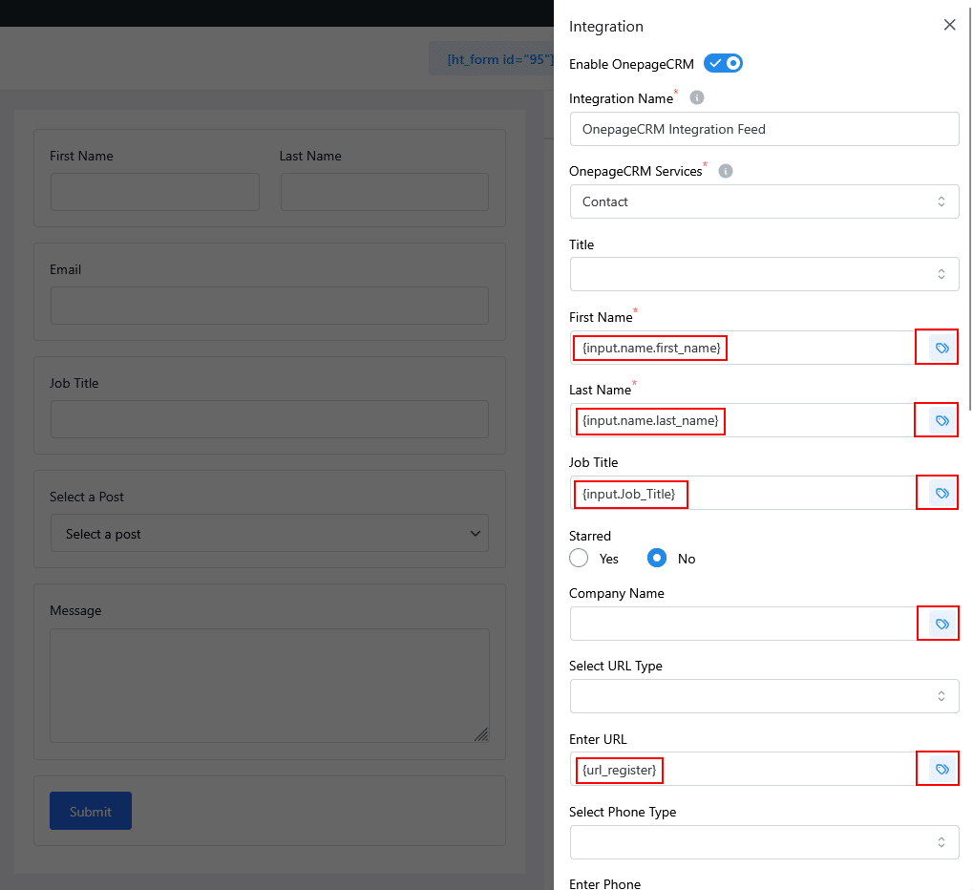Image resolution: width=973 pixels, height=890 pixels.
Task: Click the tag icon beside First Name field
Action: coord(941,349)
